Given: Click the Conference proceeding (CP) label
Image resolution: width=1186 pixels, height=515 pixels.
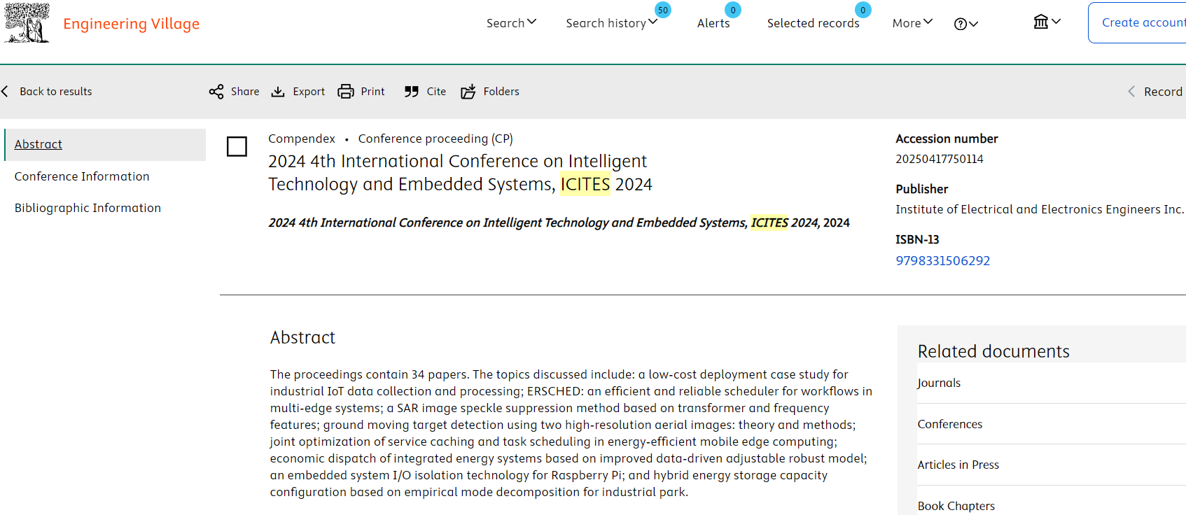Looking at the screenshot, I should (x=435, y=139).
